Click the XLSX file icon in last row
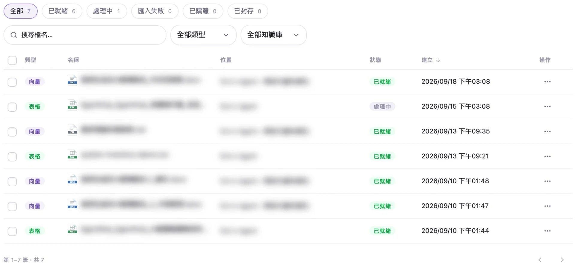The width and height of the screenshot is (575, 271). click(x=72, y=229)
